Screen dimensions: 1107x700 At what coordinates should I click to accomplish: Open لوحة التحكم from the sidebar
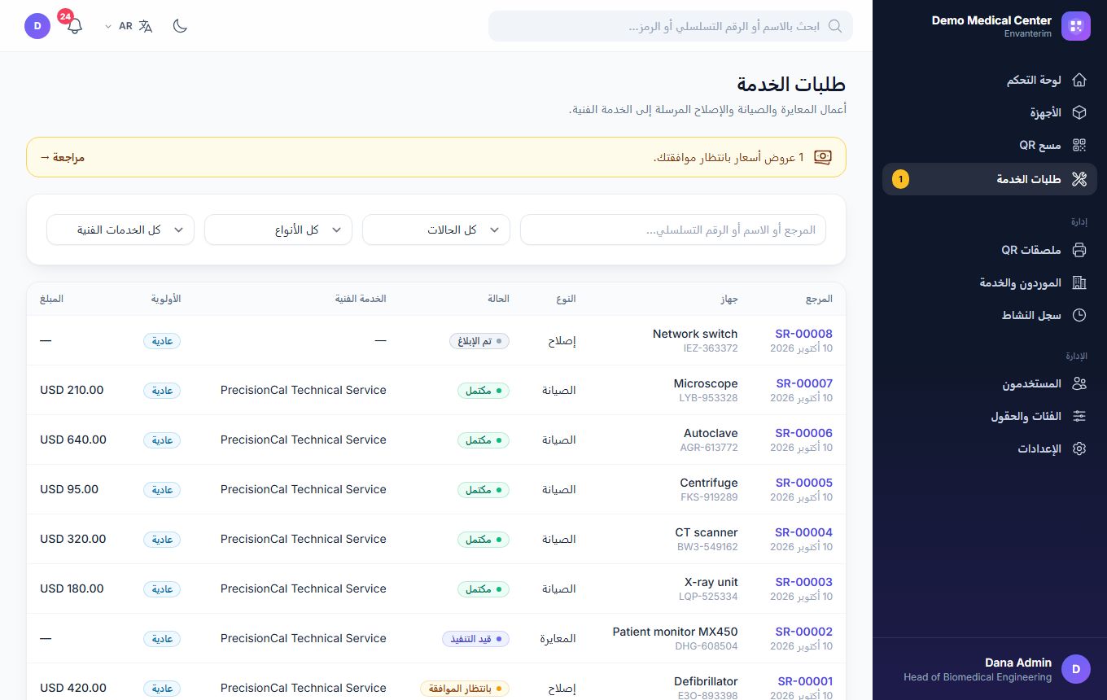[x=990, y=80]
